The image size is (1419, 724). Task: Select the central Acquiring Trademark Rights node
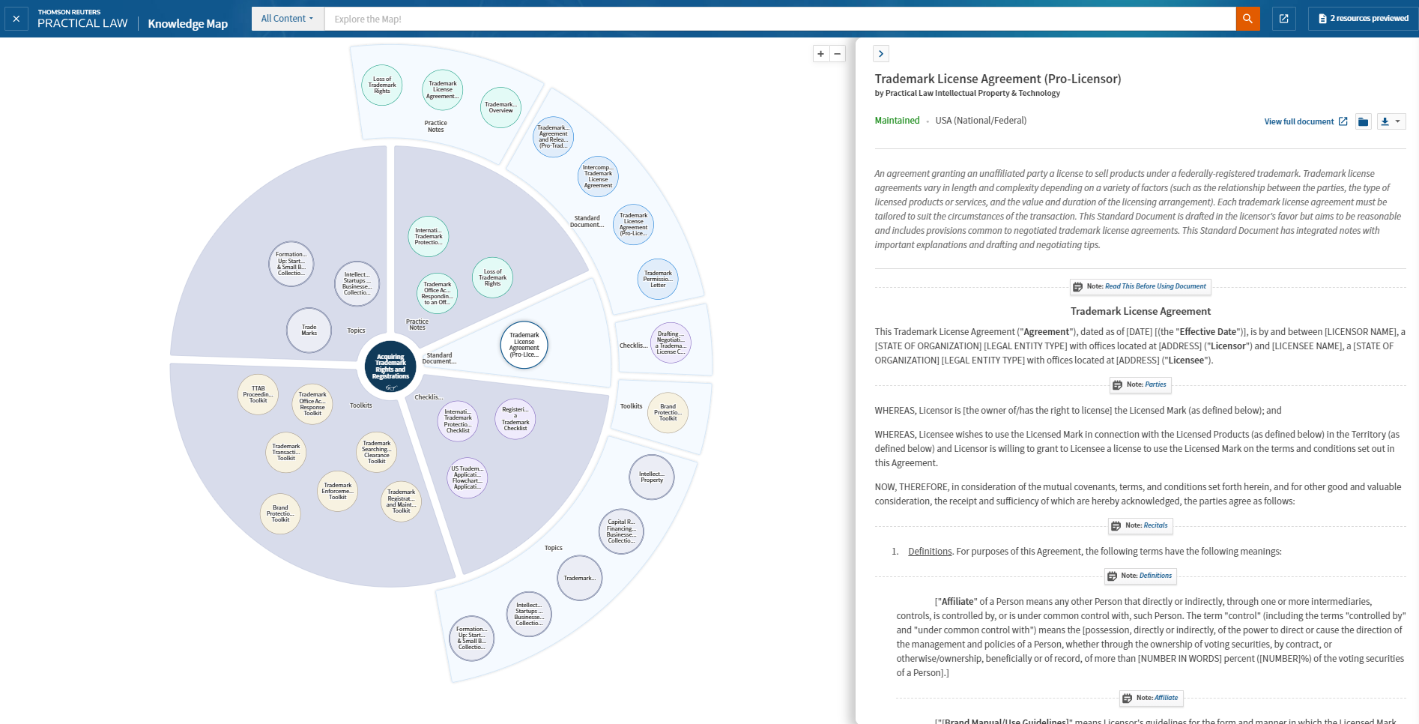pos(390,365)
